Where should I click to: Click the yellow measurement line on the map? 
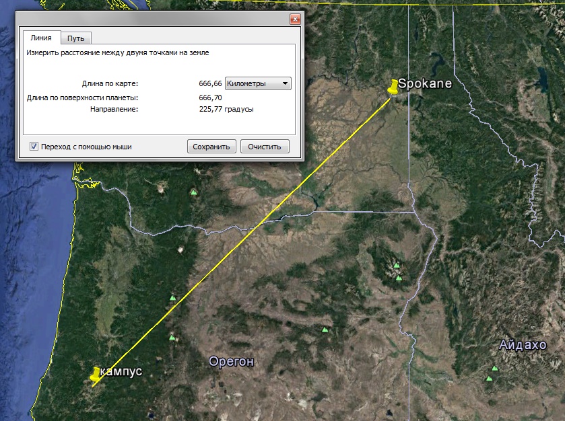(242, 241)
